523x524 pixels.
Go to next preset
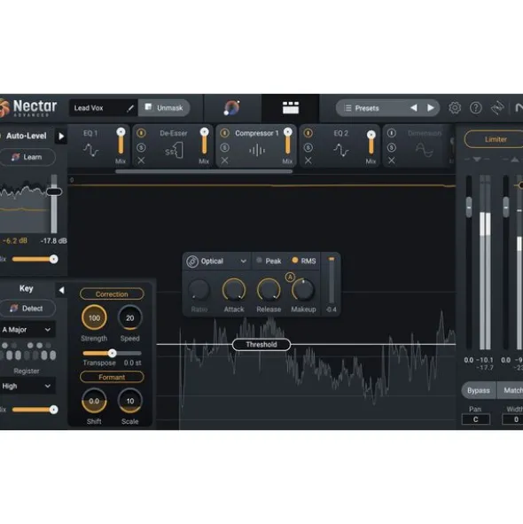tap(431, 108)
